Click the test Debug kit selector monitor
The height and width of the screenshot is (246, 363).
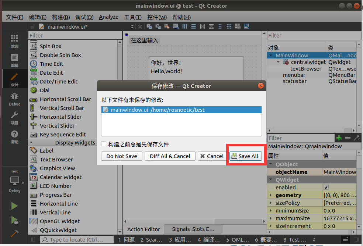(x=15, y=181)
